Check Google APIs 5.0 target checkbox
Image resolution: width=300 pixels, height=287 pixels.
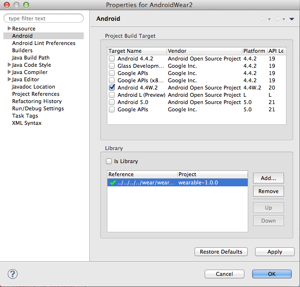pyautogui.click(x=112, y=109)
